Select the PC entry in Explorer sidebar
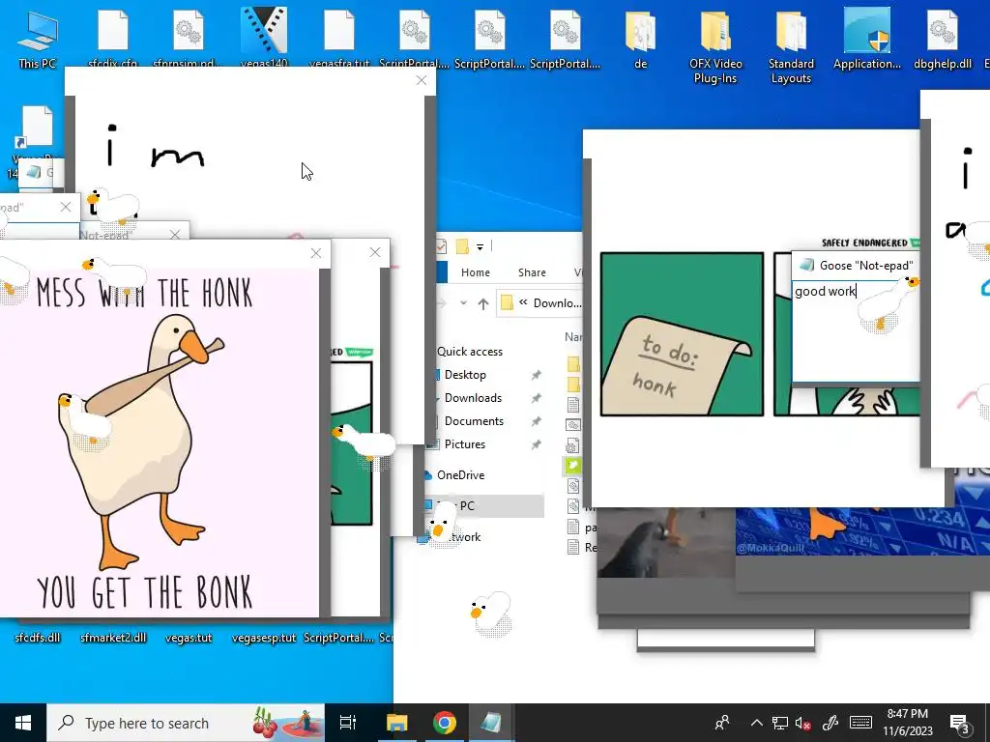 (482, 506)
